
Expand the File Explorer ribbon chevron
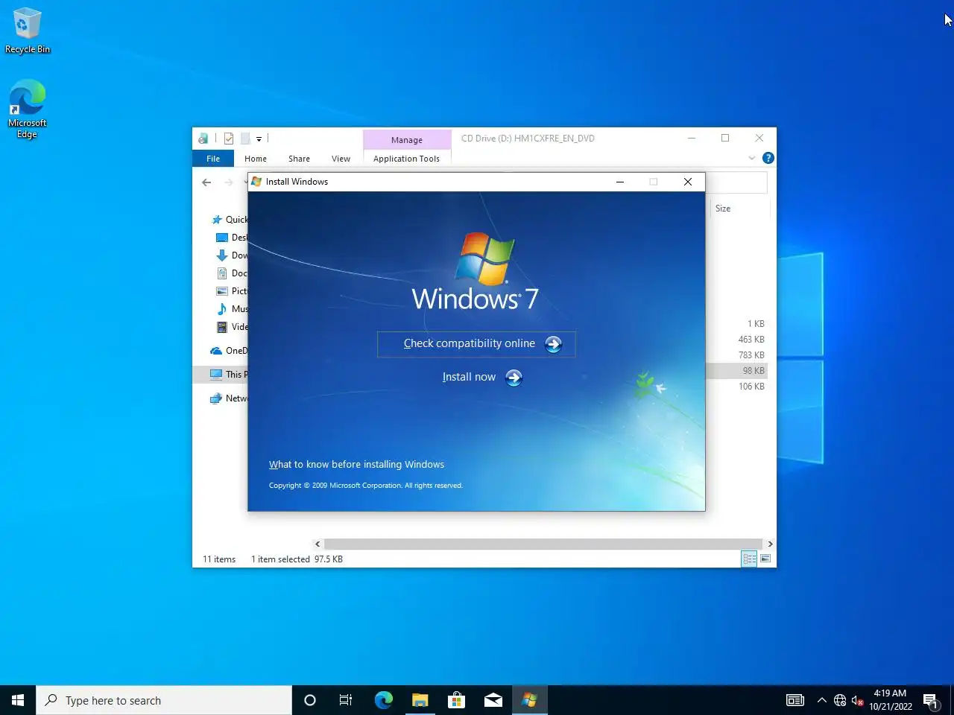[751, 158]
